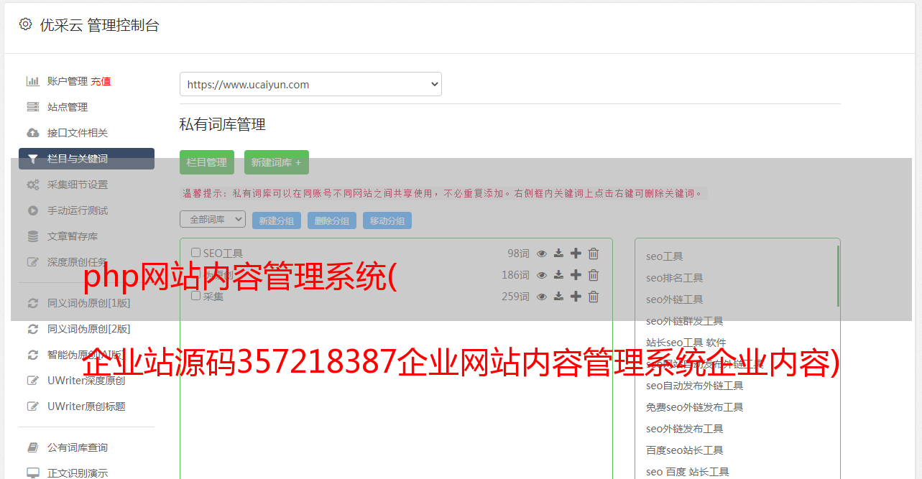Select keyword 站长seo工具 软件
Viewport: 922px width, 479px height.
pyautogui.click(x=686, y=343)
